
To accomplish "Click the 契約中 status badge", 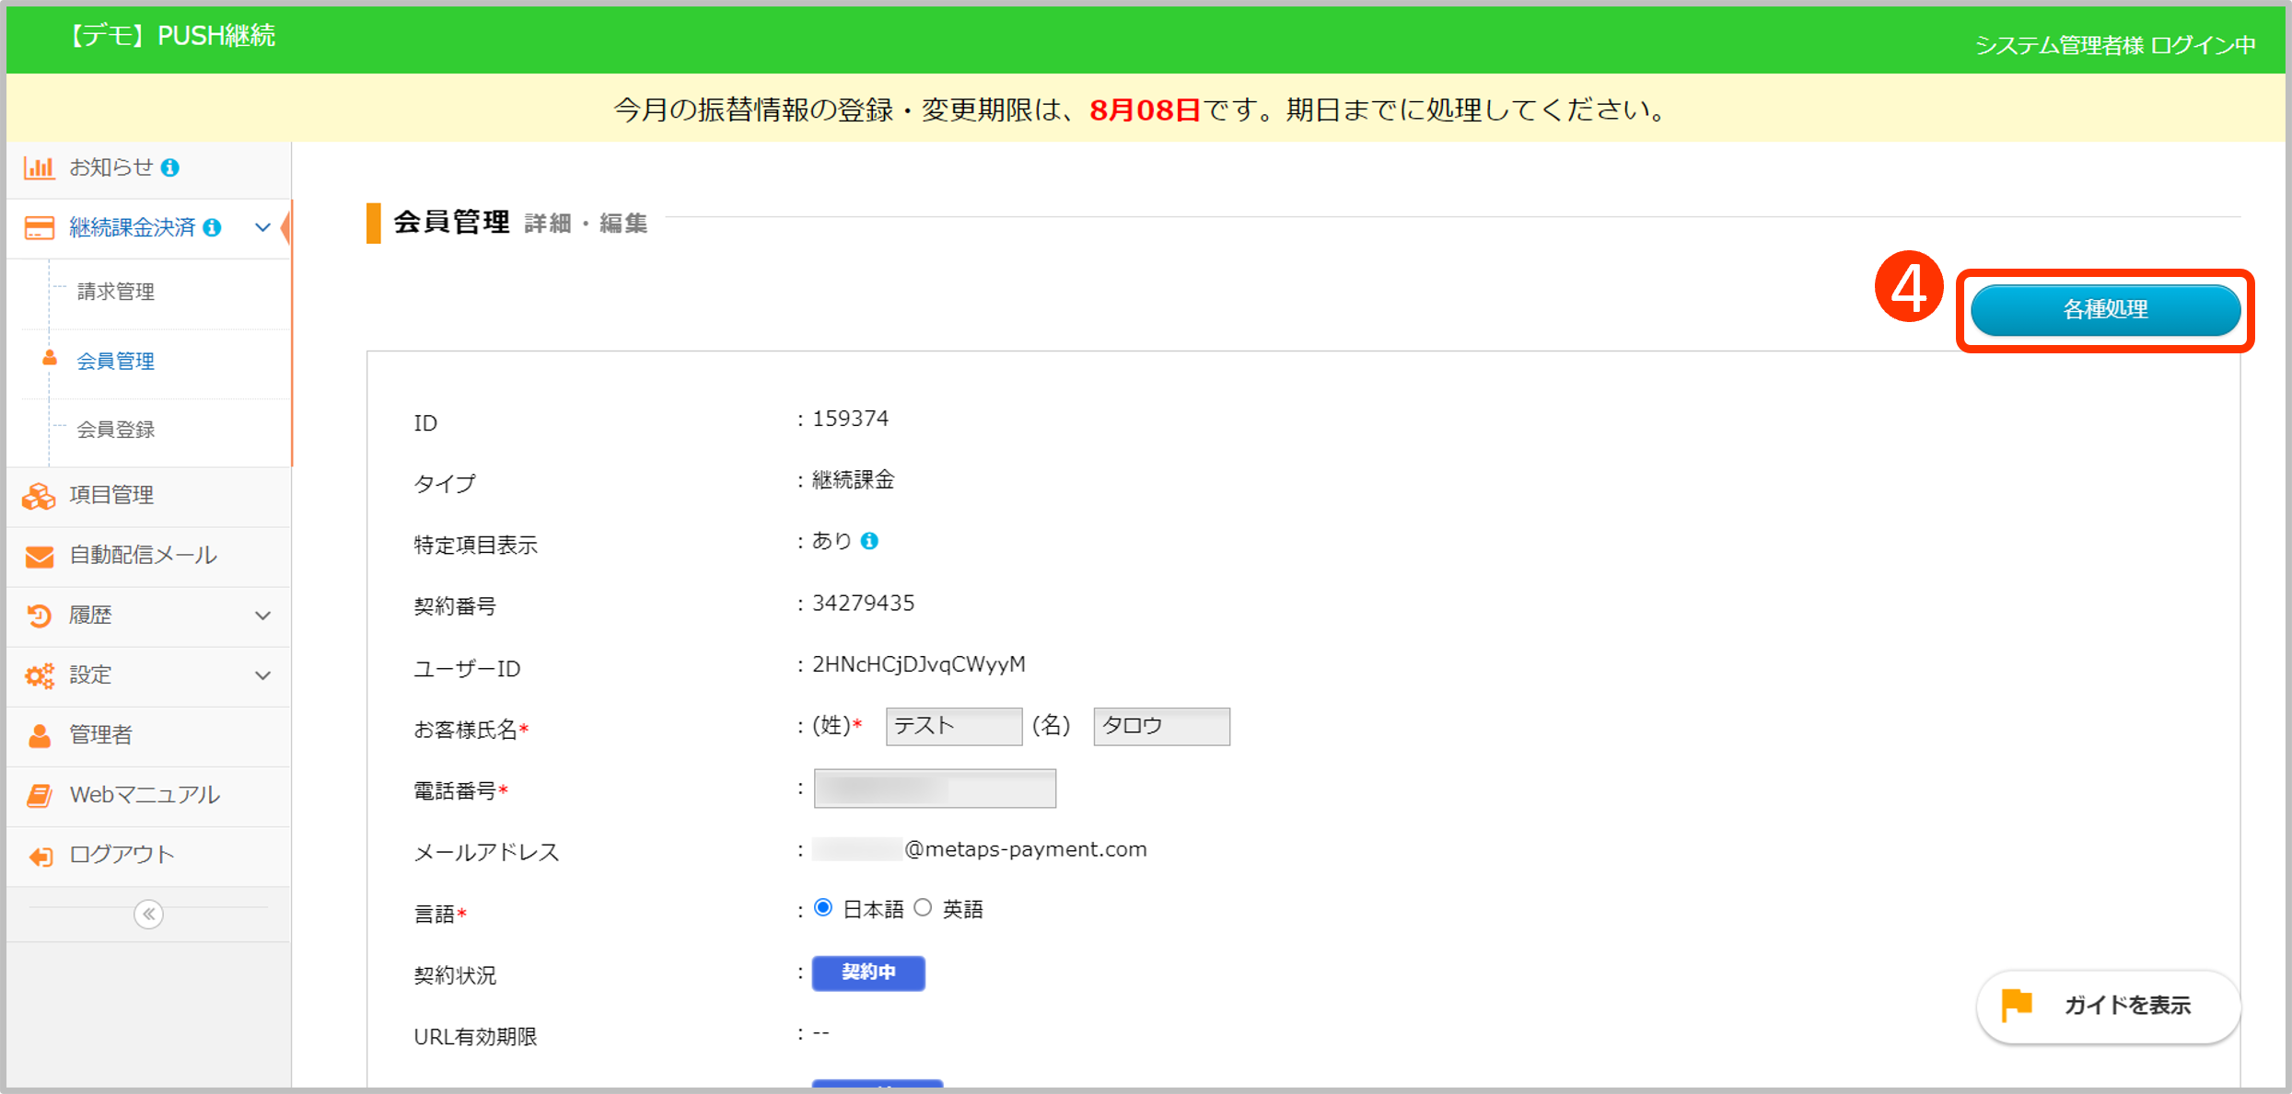I will click(867, 973).
